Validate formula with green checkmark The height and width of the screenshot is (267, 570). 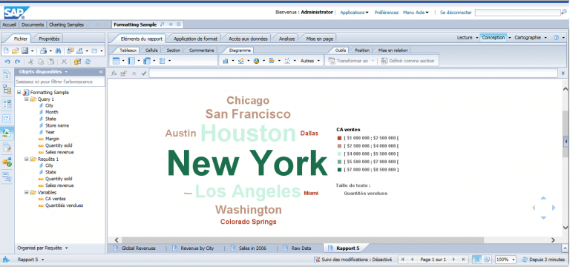(x=144, y=73)
